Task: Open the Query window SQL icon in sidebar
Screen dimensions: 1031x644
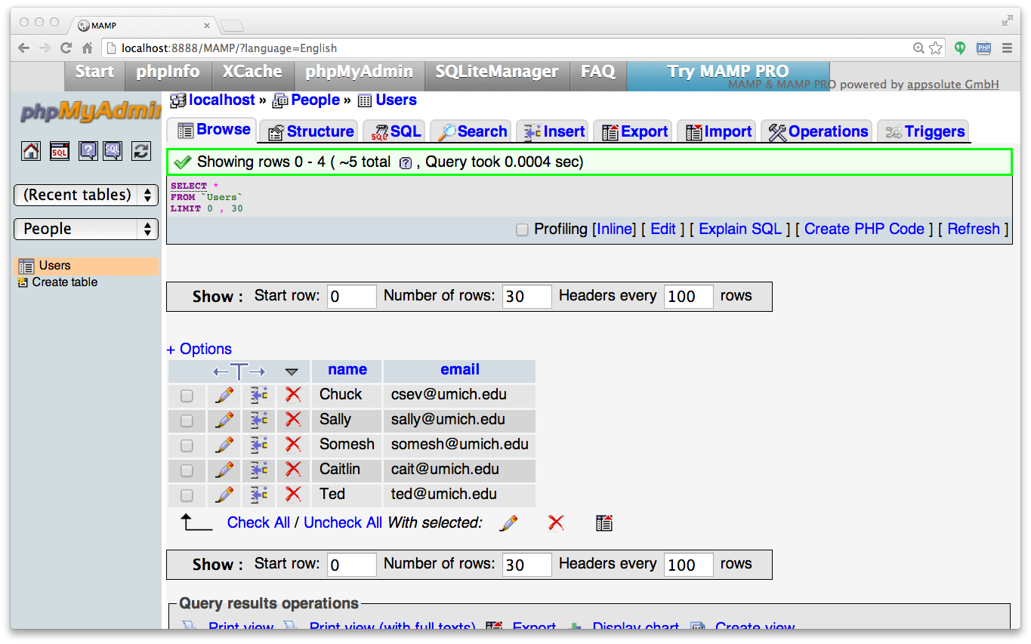Action: [60, 151]
